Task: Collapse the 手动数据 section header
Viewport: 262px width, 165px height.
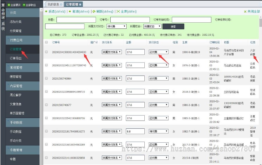Action: pos(23,123)
